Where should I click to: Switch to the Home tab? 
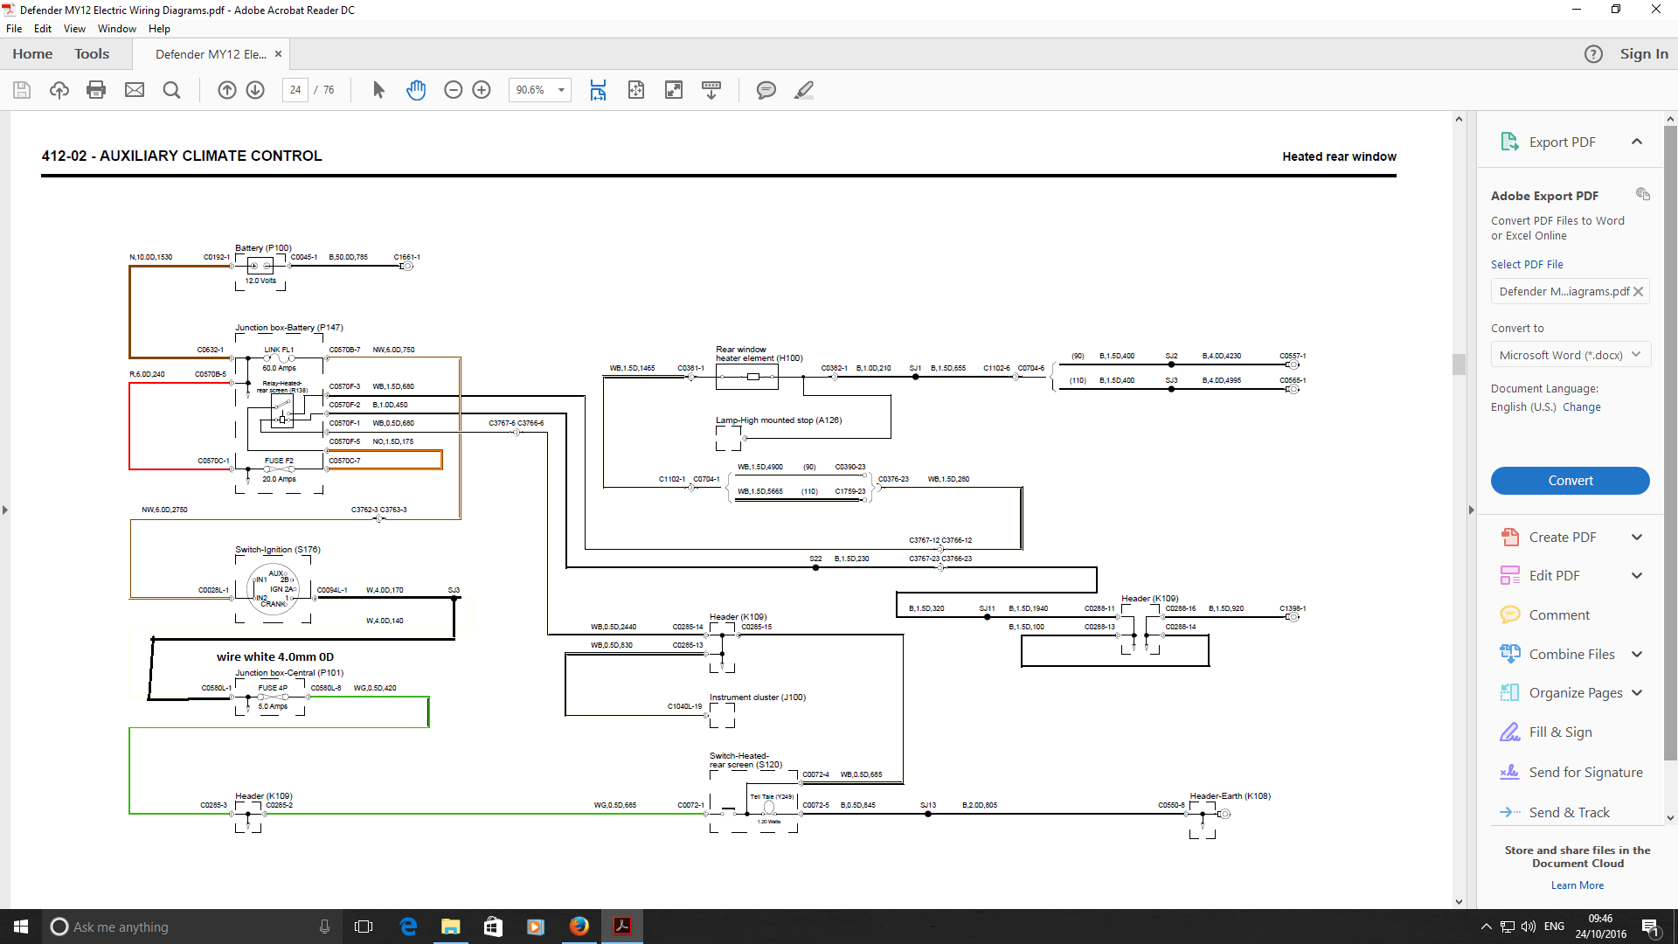pyautogui.click(x=32, y=54)
